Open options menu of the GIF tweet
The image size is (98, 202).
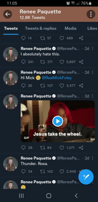[x=93, y=96]
